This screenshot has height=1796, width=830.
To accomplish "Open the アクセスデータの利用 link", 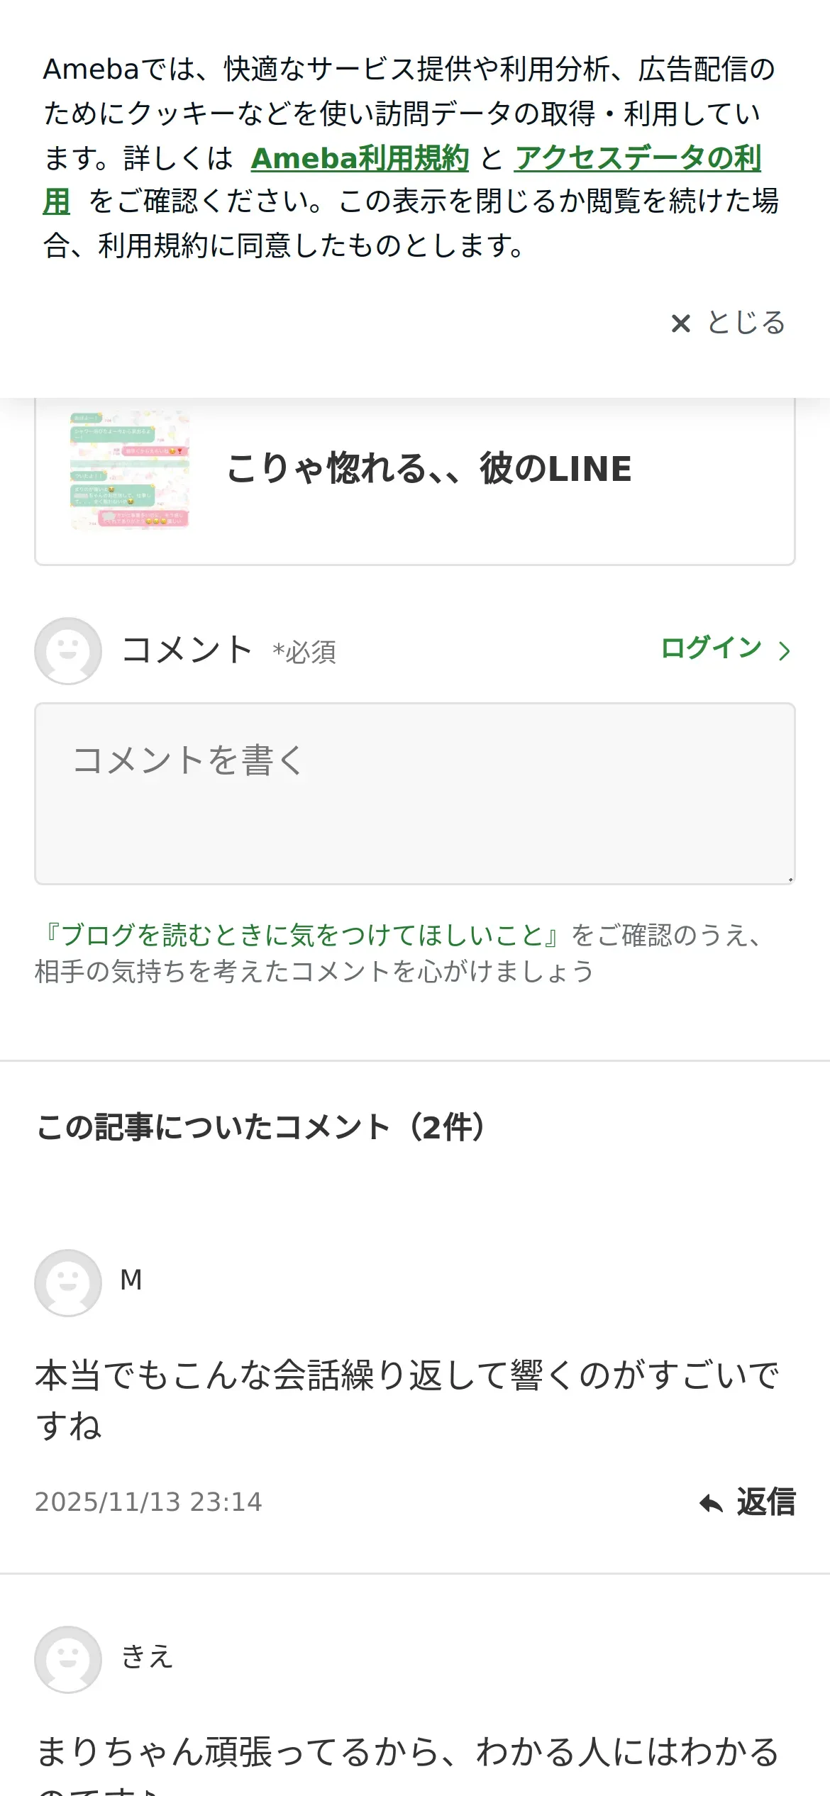I will click(x=637, y=158).
